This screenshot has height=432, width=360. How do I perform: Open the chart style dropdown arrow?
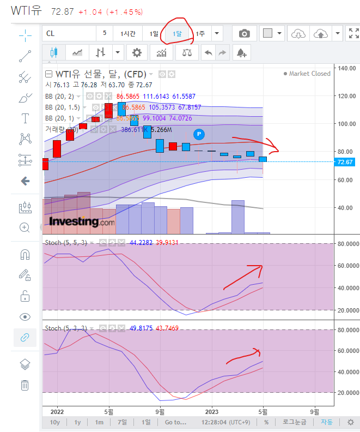pos(118,52)
